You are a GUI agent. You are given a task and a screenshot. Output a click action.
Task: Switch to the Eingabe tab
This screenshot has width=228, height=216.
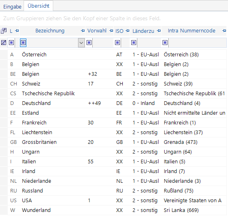(12, 6)
